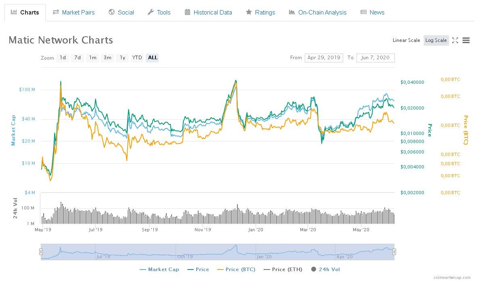Image resolution: width=482 pixels, height=282 pixels.
Task: Set zoom range to 3m
Action: (x=107, y=58)
